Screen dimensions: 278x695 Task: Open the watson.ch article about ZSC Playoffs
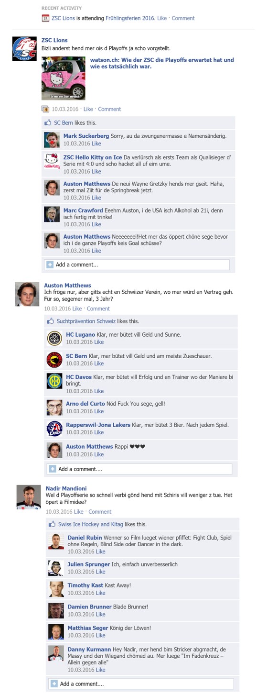pyautogui.click(x=162, y=63)
